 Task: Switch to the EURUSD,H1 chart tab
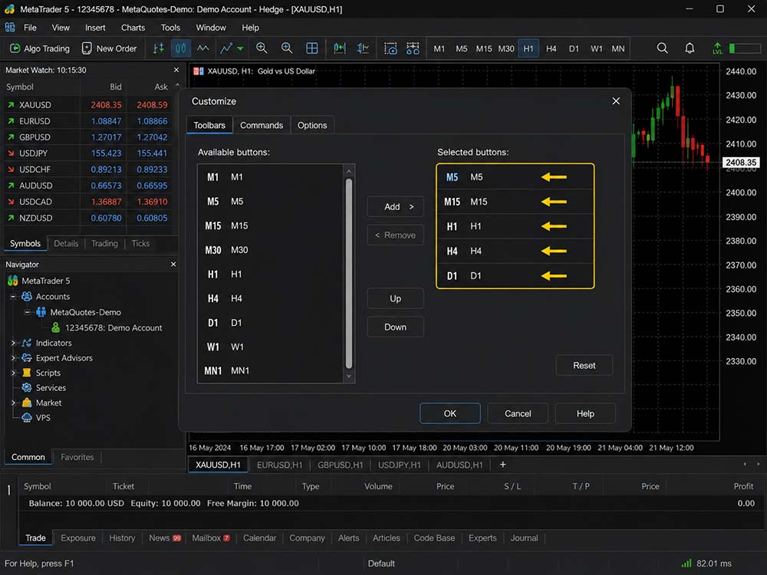[279, 465]
